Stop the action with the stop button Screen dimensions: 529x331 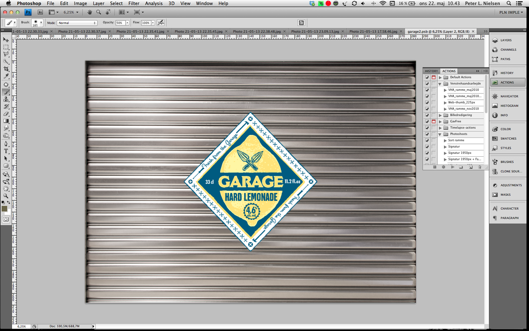click(x=434, y=167)
